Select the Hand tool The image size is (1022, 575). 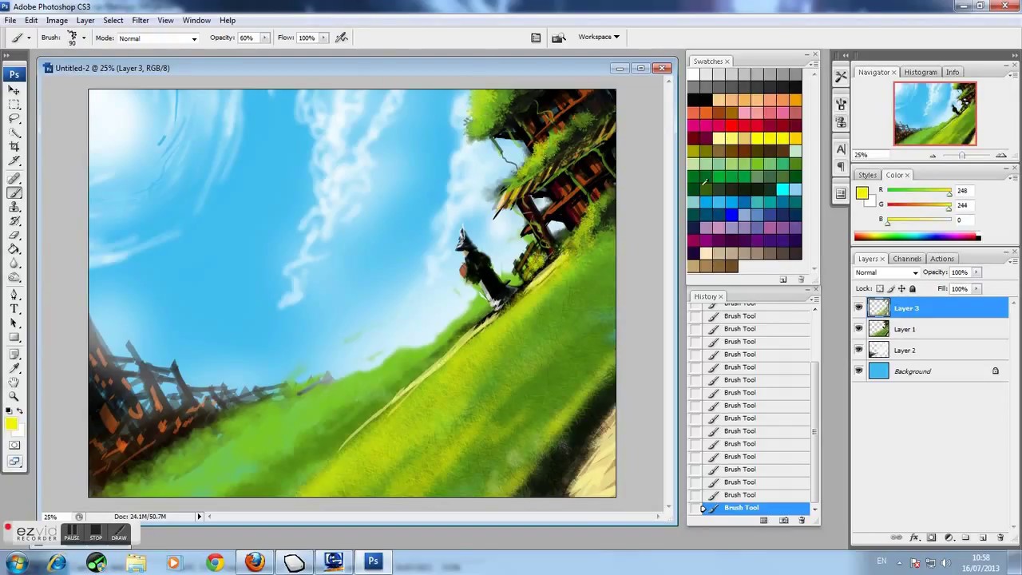[14, 383]
